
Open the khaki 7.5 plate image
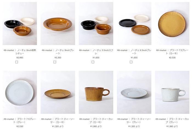[x=172, y=24]
